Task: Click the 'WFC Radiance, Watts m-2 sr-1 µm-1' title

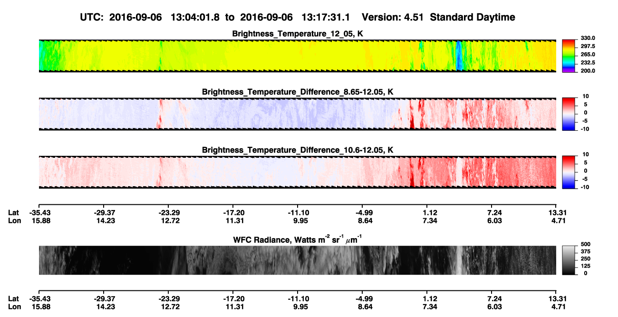Action: click(x=298, y=239)
